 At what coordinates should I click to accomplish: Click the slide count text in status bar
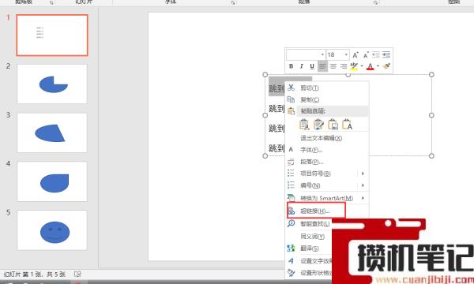click(x=35, y=275)
